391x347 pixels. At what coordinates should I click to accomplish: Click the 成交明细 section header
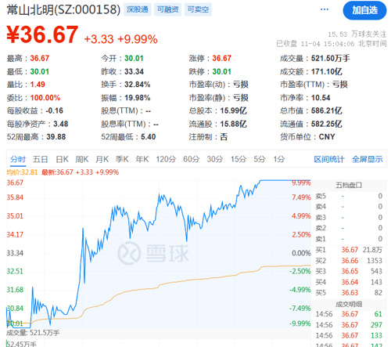click(x=349, y=304)
